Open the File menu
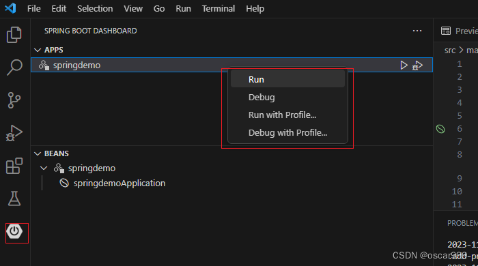The image size is (478, 266). (34, 8)
